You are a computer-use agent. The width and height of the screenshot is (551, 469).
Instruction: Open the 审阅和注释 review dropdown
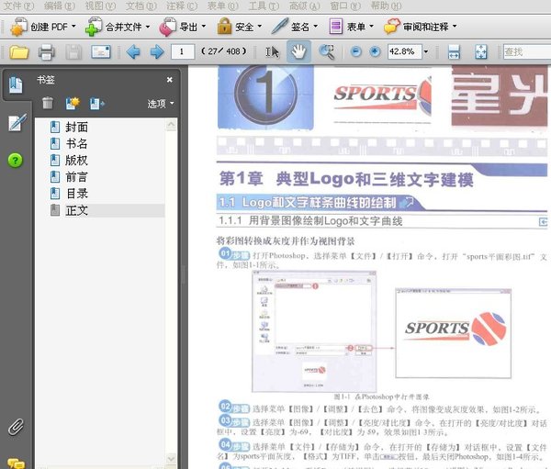tap(421, 27)
